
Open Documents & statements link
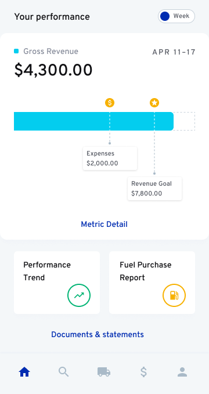(98, 334)
